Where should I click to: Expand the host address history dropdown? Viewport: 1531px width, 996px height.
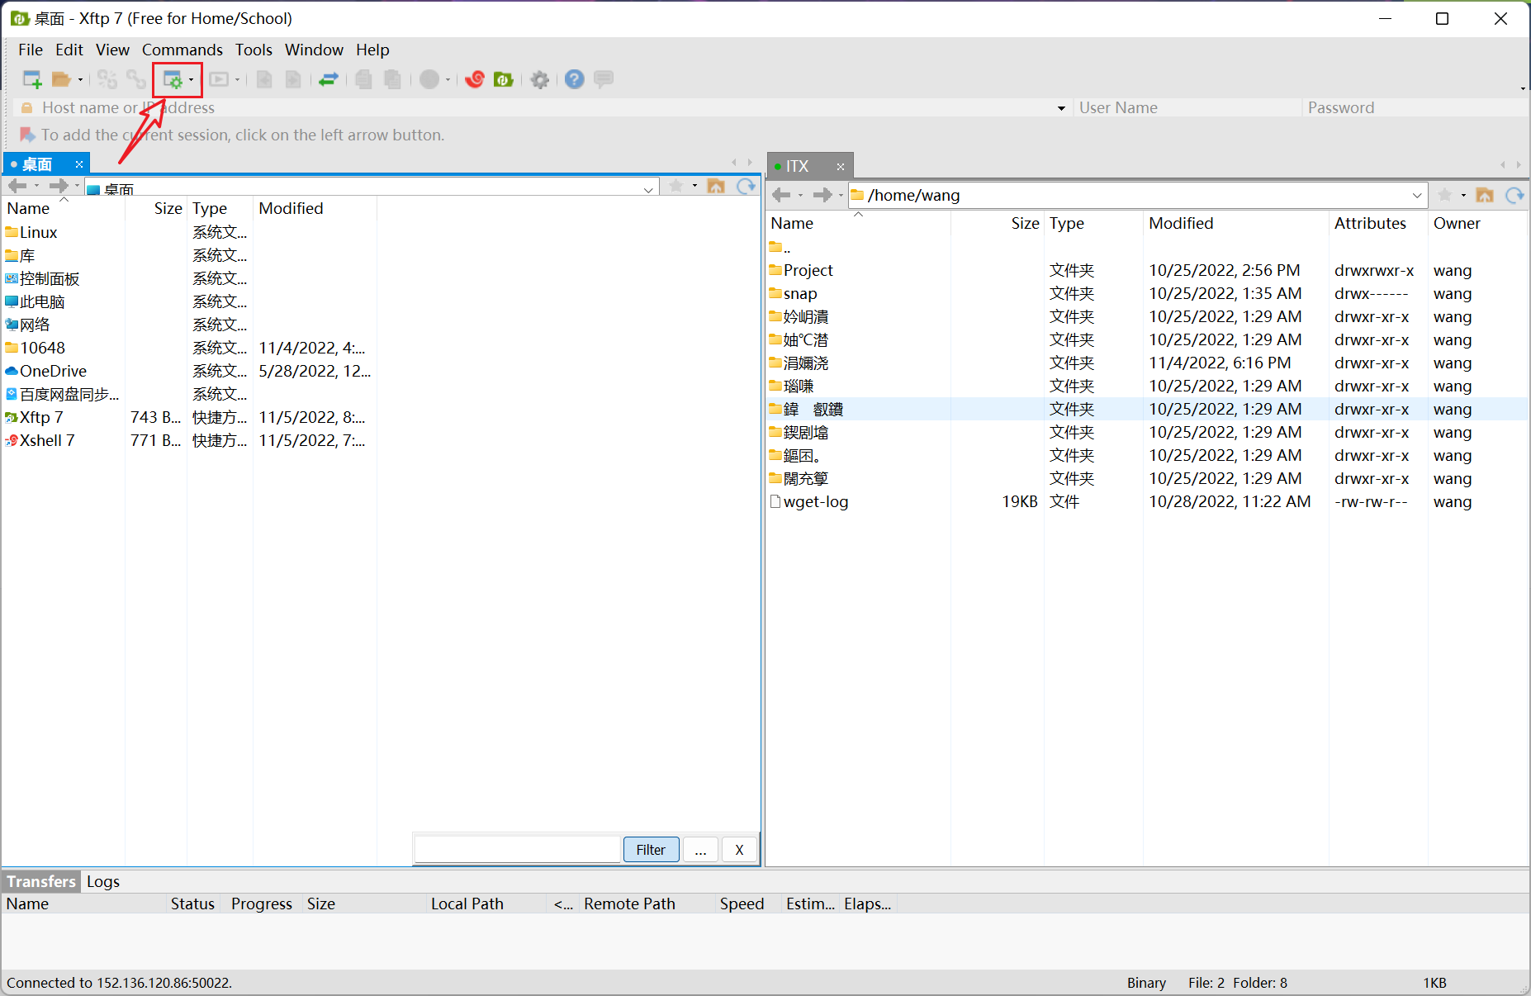(x=1061, y=108)
